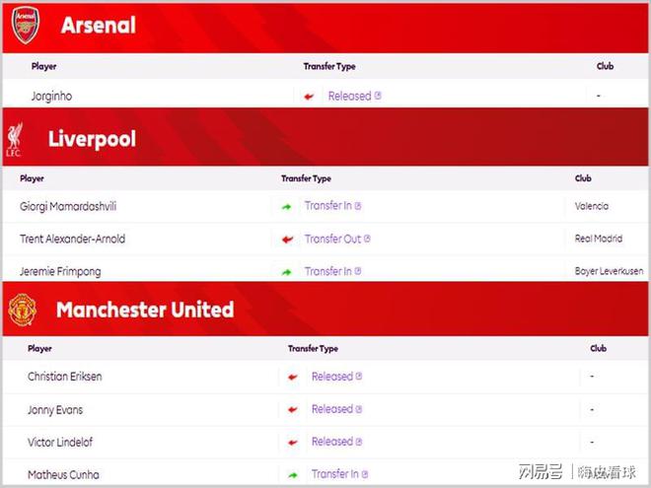Click the Real Madrid club name

pyautogui.click(x=598, y=239)
